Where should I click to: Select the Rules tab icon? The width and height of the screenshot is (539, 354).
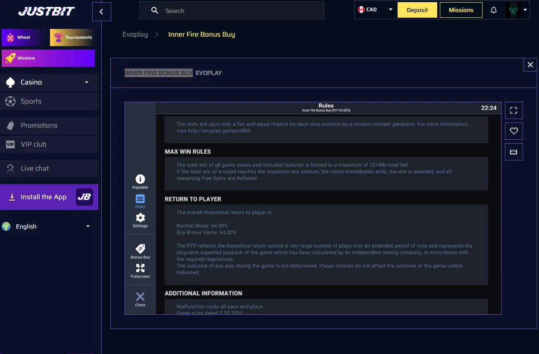click(140, 201)
